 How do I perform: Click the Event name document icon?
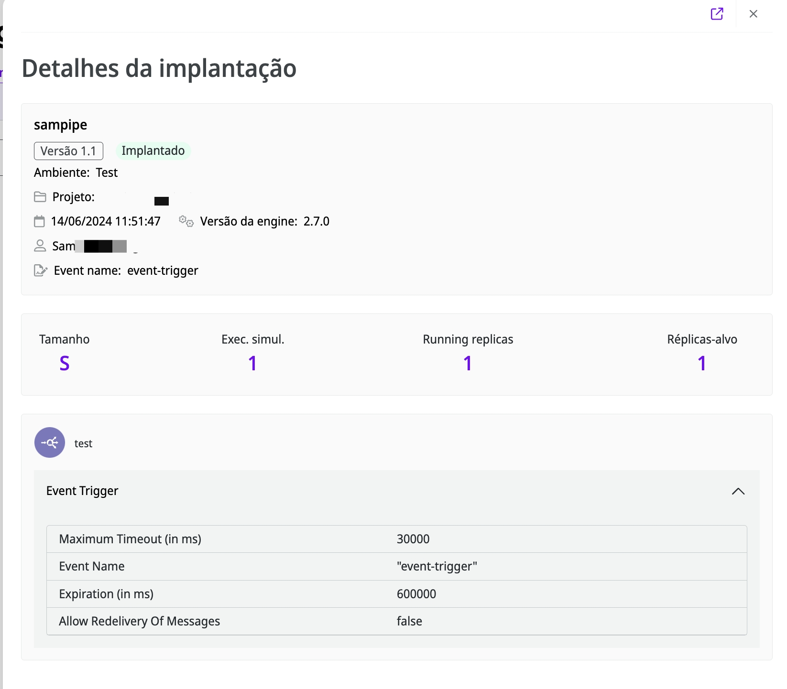point(41,270)
